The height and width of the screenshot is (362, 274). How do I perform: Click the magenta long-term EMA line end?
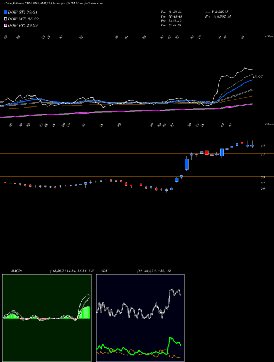(x=251, y=104)
